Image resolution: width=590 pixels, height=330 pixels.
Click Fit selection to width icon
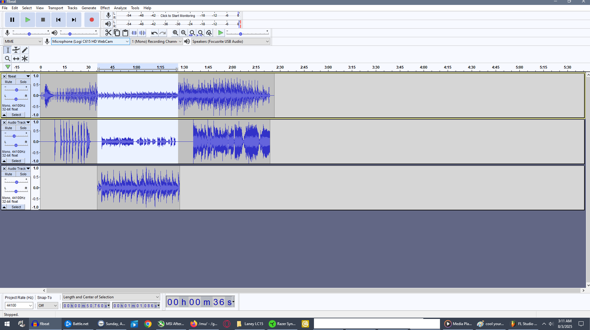(x=192, y=33)
